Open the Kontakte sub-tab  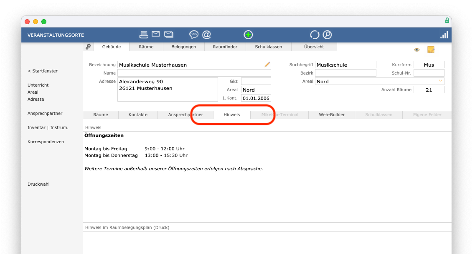138,115
